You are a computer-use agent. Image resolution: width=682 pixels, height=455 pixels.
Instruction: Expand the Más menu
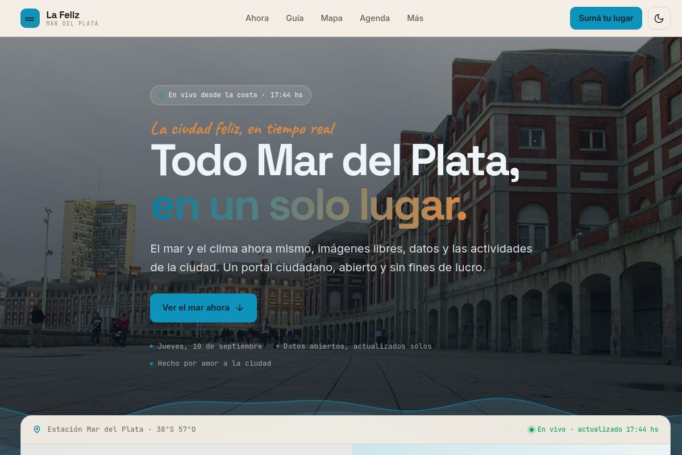pos(415,18)
